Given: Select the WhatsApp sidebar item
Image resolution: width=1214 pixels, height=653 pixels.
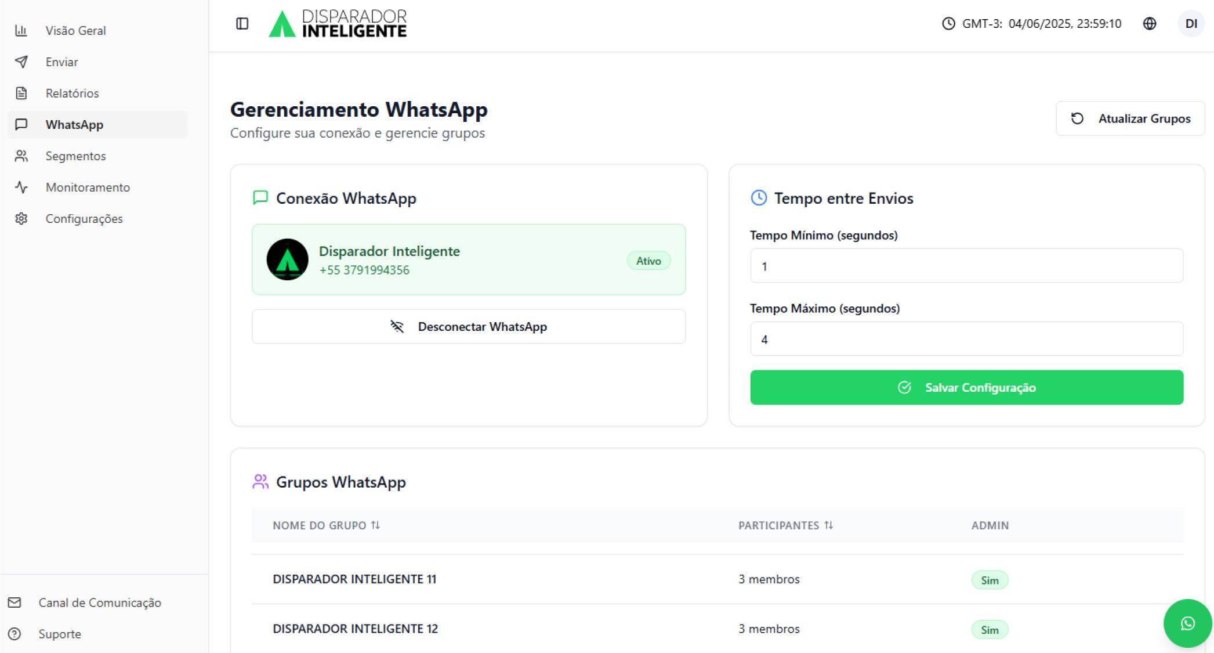Looking at the screenshot, I should [97, 125].
